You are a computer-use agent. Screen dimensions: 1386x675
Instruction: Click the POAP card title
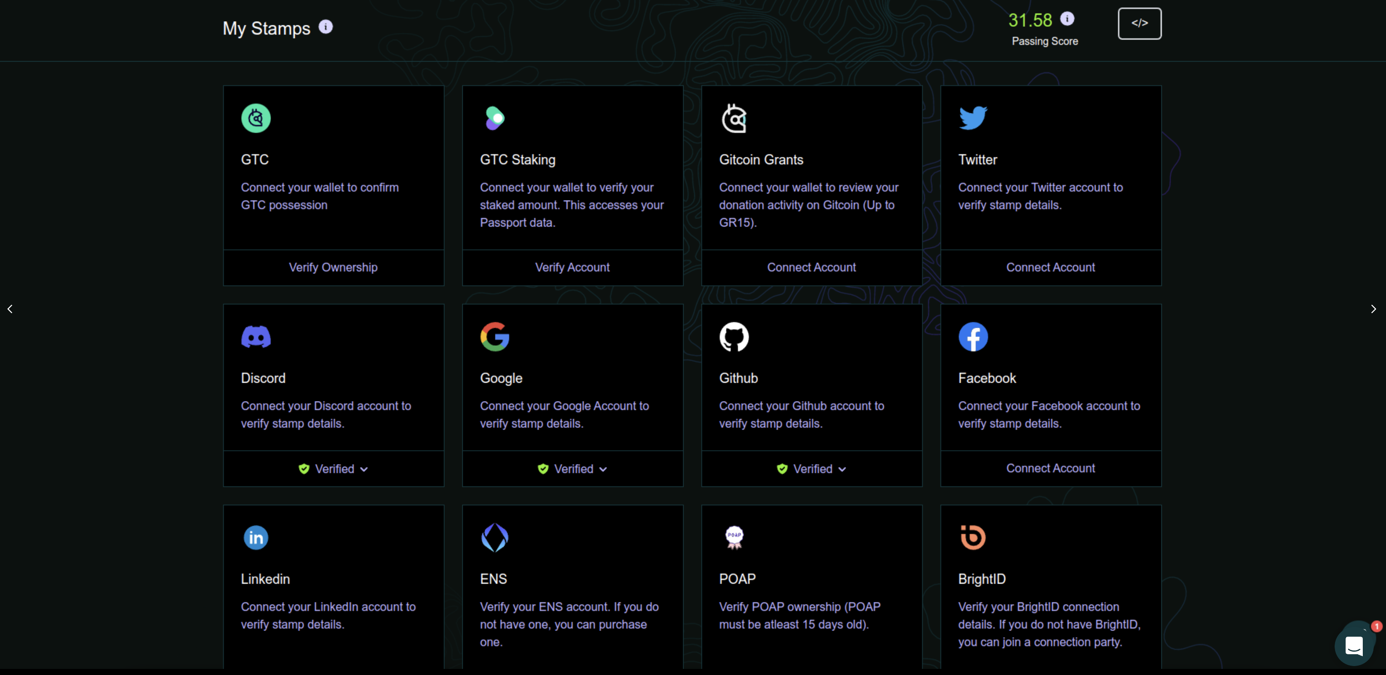737,579
